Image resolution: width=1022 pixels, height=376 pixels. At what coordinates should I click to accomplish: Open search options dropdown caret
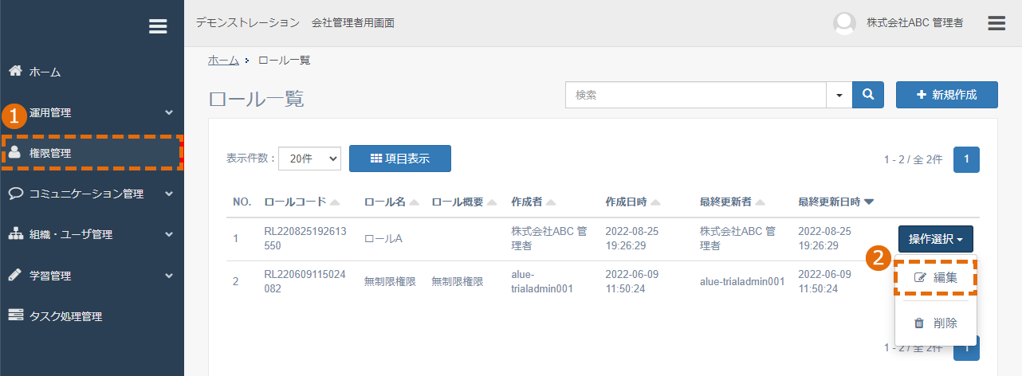pos(839,94)
